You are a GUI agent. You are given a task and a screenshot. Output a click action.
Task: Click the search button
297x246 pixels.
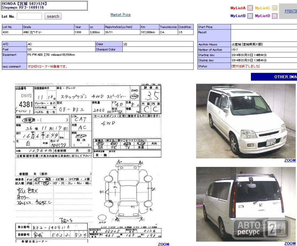53,16
